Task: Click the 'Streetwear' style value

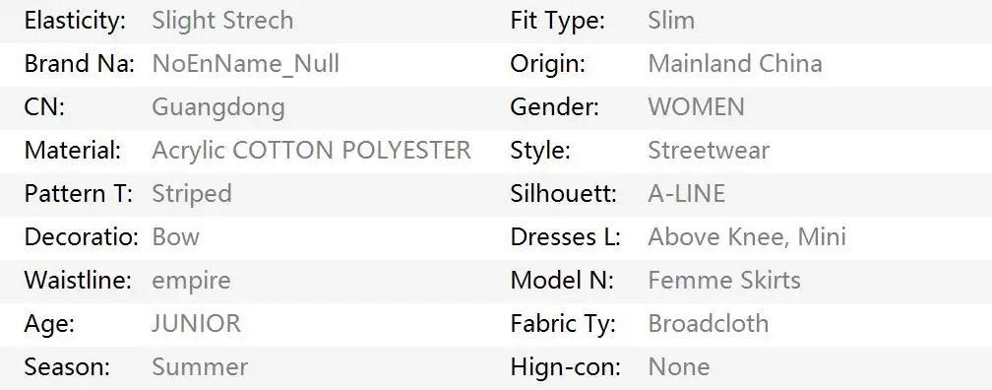Action: pos(709,151)
